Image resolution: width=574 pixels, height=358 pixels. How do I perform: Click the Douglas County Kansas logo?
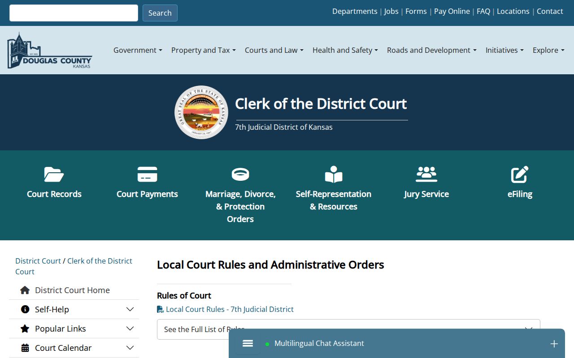pyautogui.click(x=49, y=51)
